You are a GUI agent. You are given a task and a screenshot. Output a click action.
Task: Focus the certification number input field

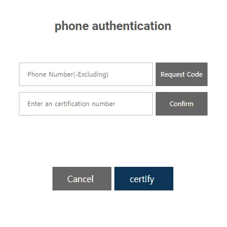[85, 104]
